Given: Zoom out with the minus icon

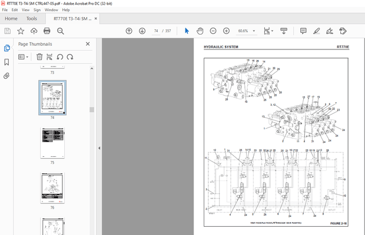Looking at the screenshot, I should [x=213, y=31].
